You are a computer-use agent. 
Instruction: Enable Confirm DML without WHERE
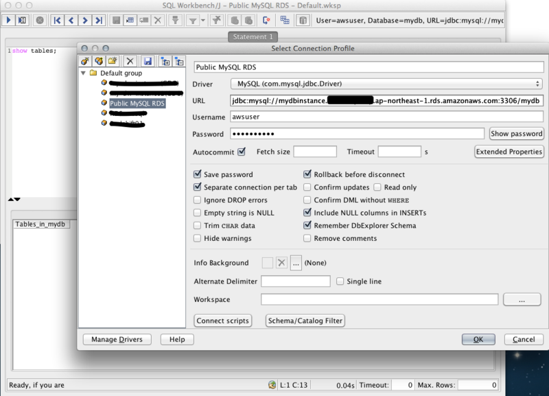click(x=307, y=200)
